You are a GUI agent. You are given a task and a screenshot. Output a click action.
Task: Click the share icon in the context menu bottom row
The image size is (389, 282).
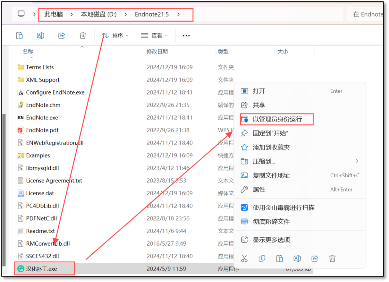coord(315,259)
